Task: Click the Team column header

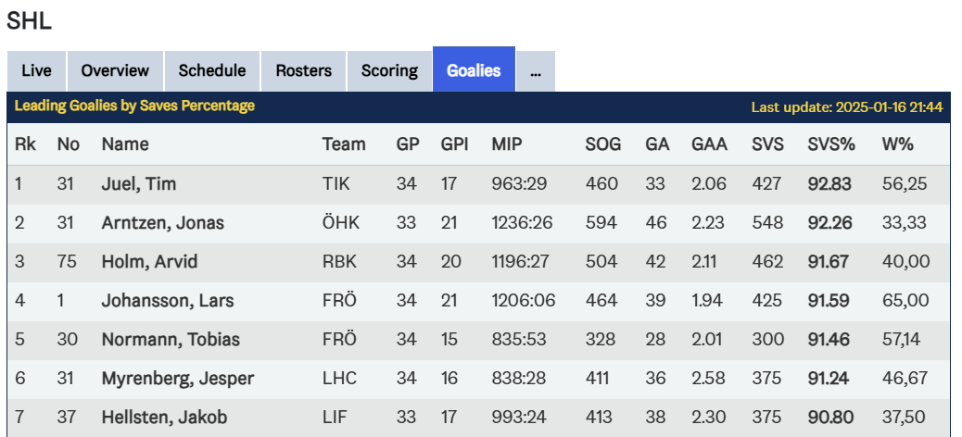Action: (344, 144)
